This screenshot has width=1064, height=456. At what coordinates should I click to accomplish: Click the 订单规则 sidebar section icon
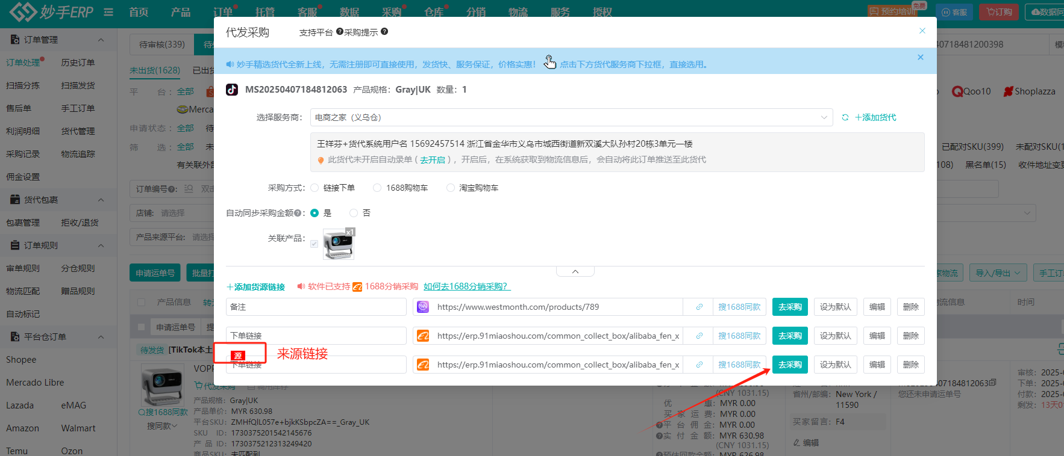coord(15,245)
